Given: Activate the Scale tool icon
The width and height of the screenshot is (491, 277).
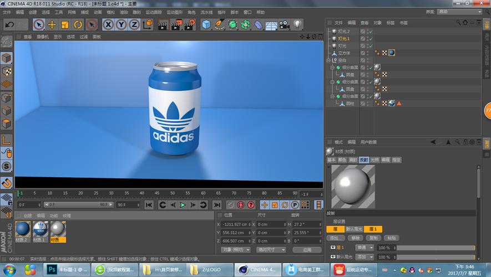Looking at the screenshot, I should tap(65, 24).
